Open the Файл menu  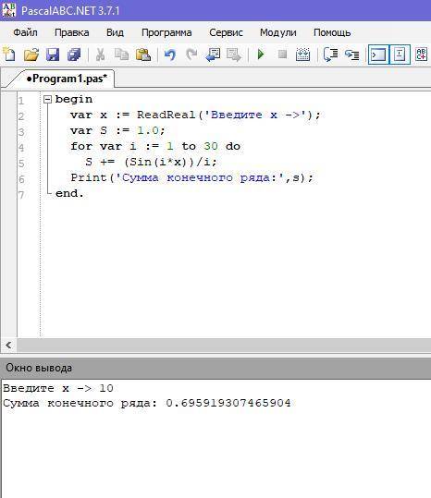coord(25,32)
